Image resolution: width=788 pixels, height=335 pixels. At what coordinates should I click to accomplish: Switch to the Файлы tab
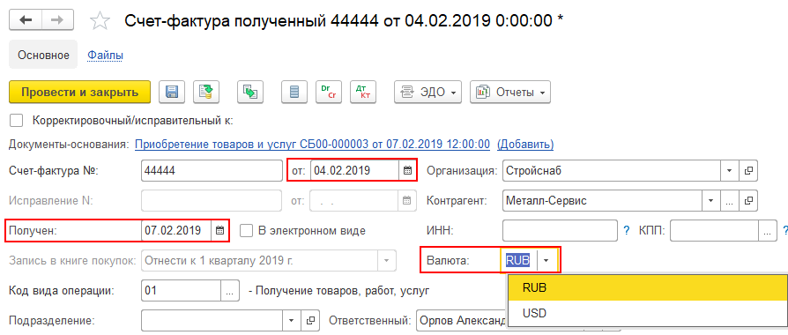(106, 55)
